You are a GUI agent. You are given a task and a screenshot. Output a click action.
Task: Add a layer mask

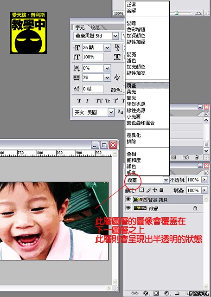(156, 293)
